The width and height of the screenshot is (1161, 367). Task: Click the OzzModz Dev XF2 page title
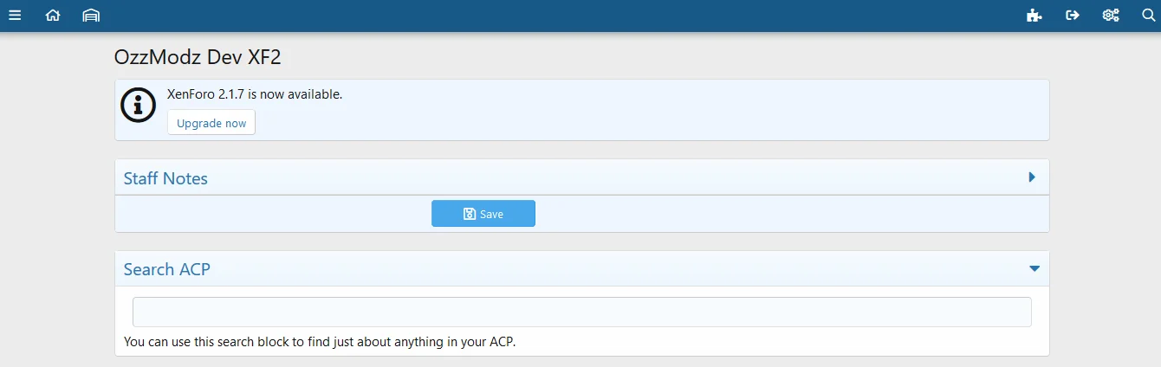(x=198, y=57)
